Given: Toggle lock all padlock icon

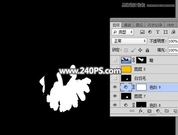Looking at the screenshot, I should click(147, 50).
